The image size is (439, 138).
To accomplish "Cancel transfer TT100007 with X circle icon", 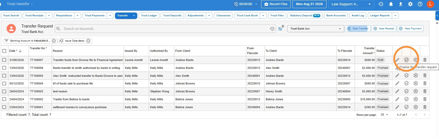I will click(x=416, y=60).
